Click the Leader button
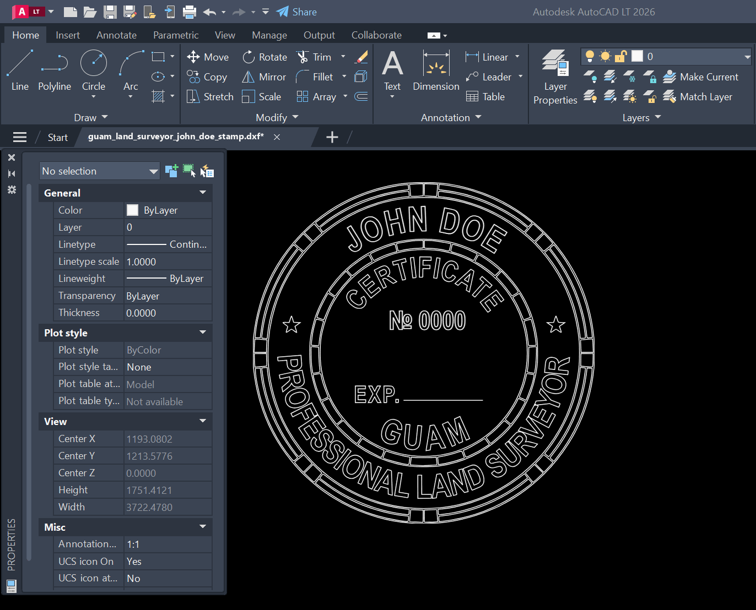Viewport: 756px width, 610px height. pyautogui.click(x=489, y=77)
